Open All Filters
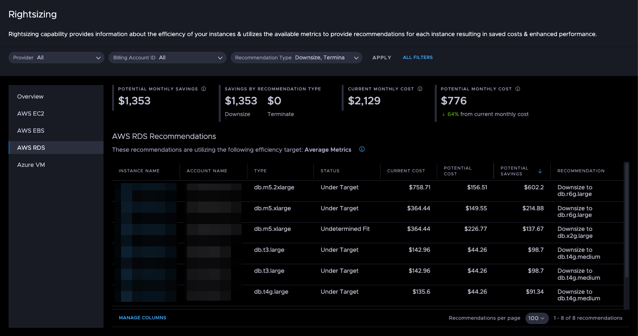 (x=418, y=57)
